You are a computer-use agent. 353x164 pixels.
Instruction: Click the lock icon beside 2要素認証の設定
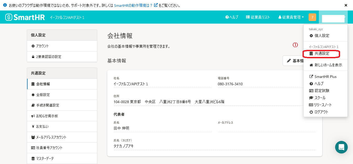tap(33, 57)
